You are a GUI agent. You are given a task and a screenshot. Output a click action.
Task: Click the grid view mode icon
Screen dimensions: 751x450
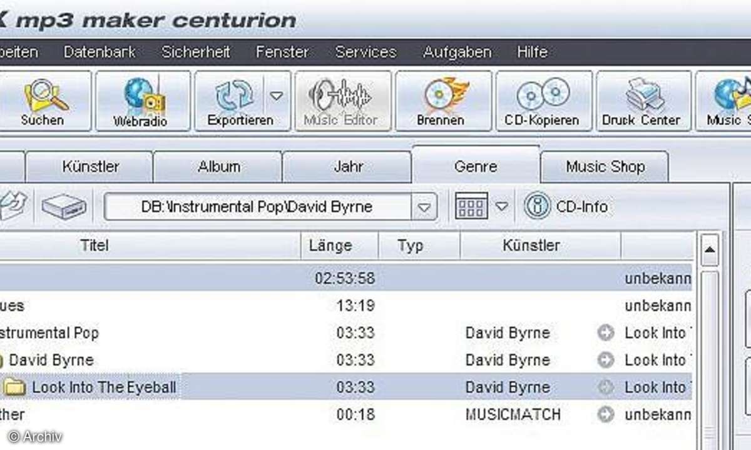pyautogui.click(x=471, y=206)
